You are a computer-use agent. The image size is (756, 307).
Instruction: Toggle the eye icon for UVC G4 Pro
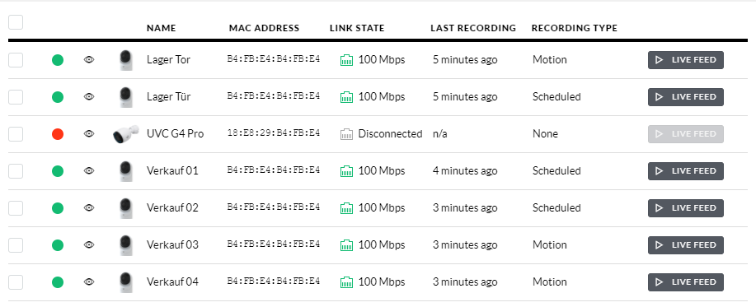tap(89, 134)
